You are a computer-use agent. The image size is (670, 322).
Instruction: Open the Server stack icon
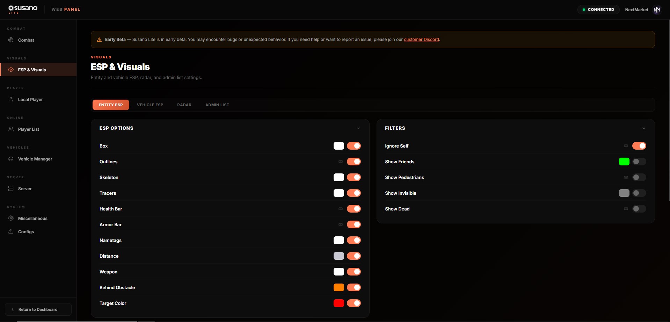11,188
